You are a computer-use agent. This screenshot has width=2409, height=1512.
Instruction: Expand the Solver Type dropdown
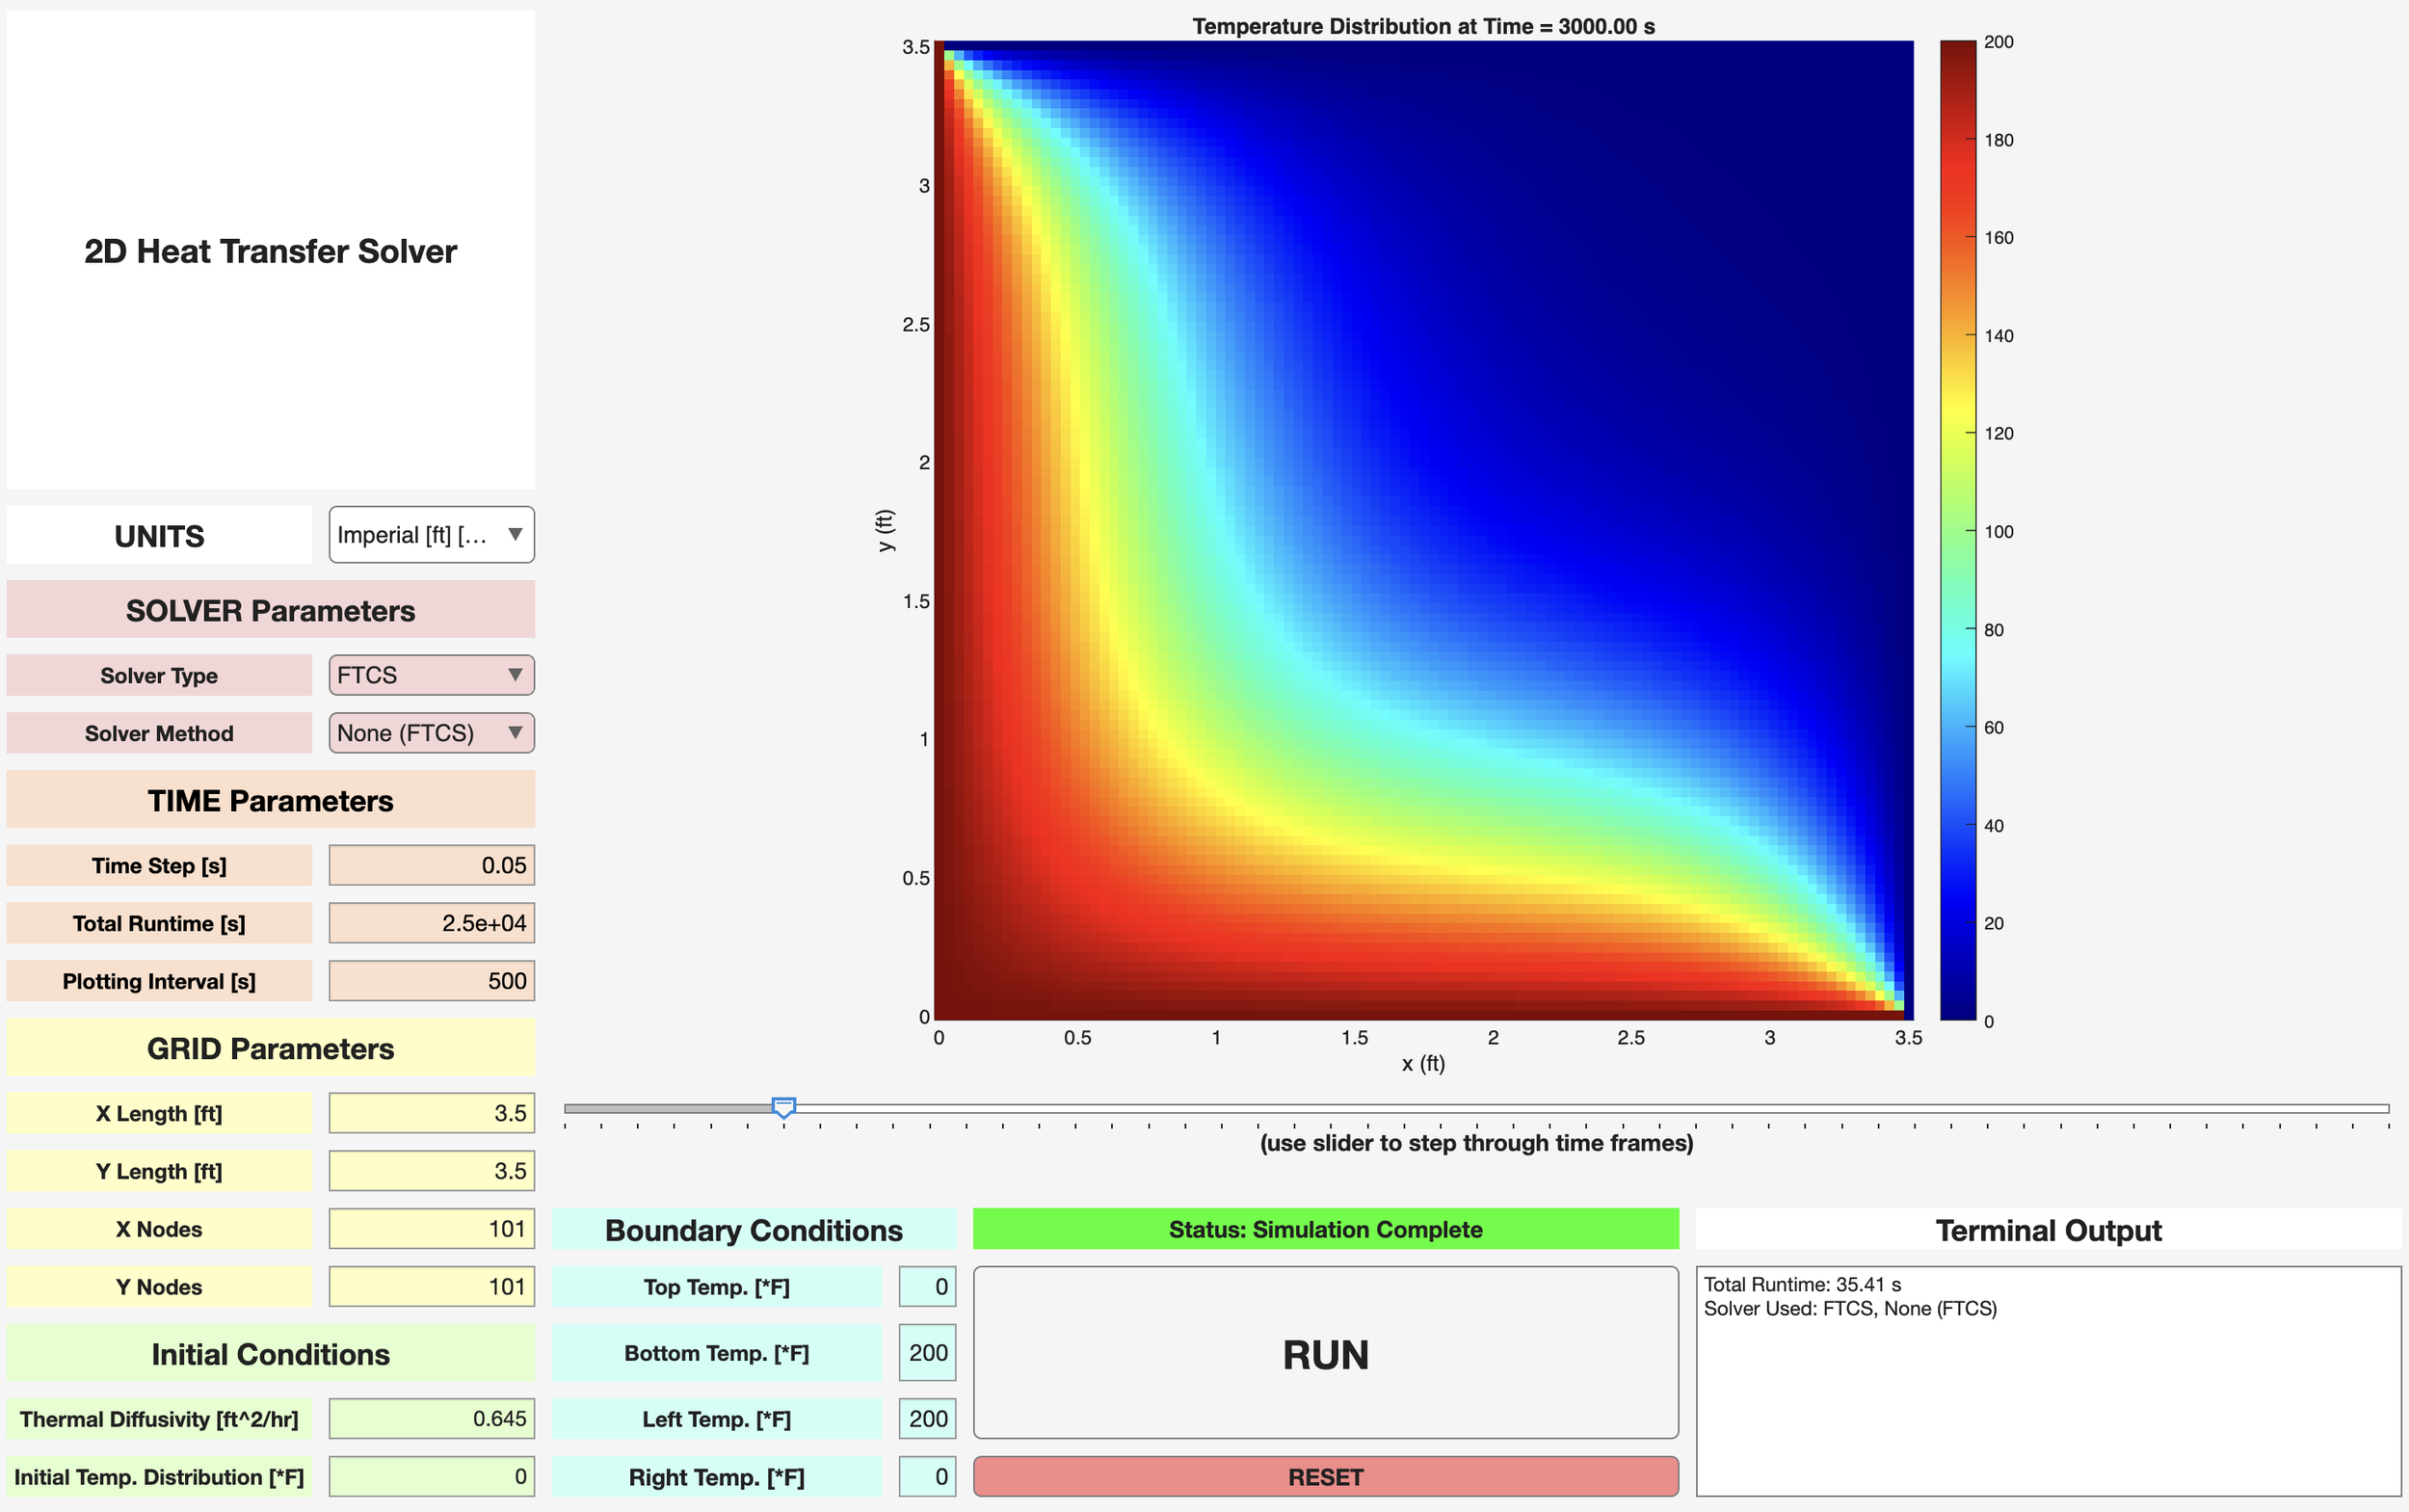[x=431, y=675]
